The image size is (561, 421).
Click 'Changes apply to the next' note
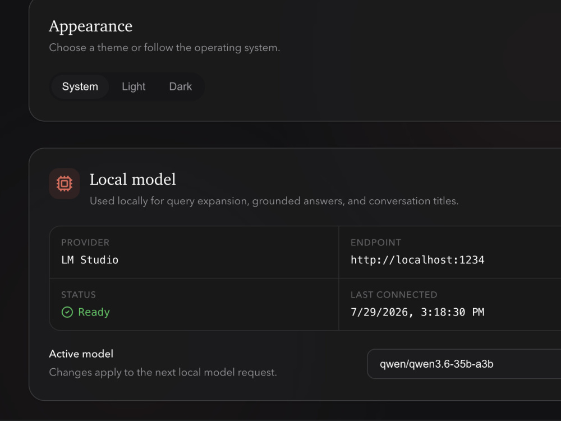tap(163, 373)
